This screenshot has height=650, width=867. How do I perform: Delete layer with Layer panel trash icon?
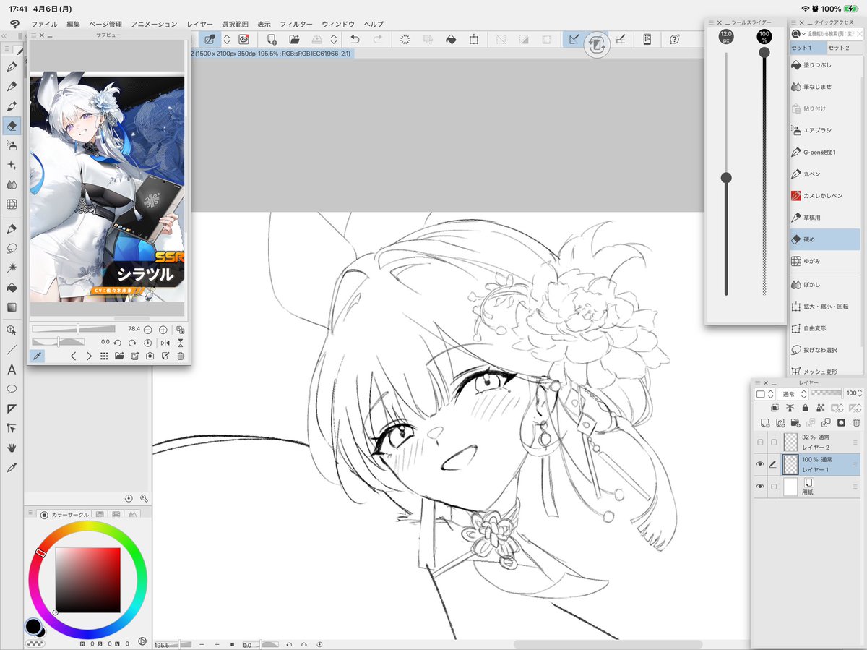[857, 422]
